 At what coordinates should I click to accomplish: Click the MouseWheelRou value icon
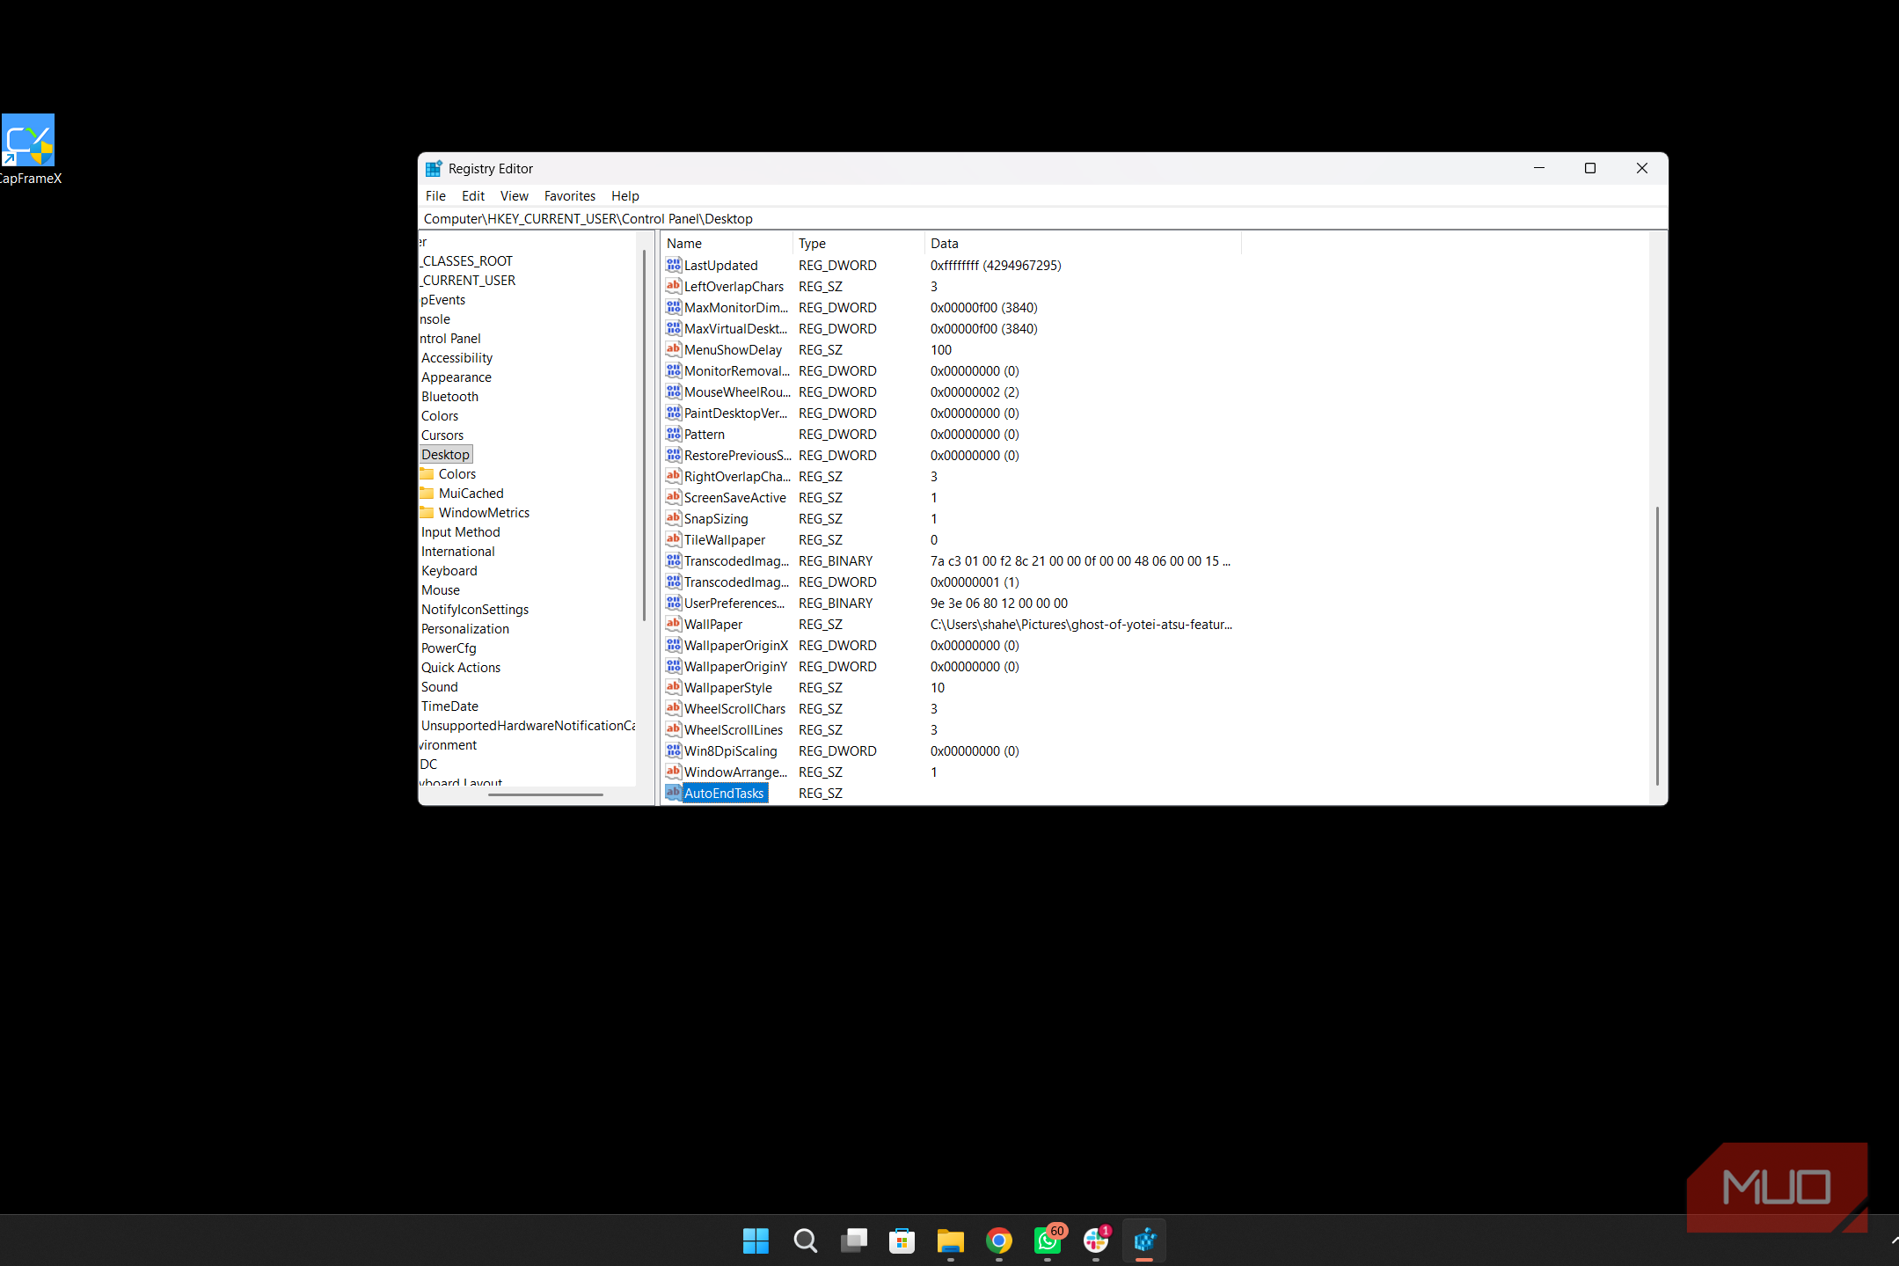click(674, 392)
